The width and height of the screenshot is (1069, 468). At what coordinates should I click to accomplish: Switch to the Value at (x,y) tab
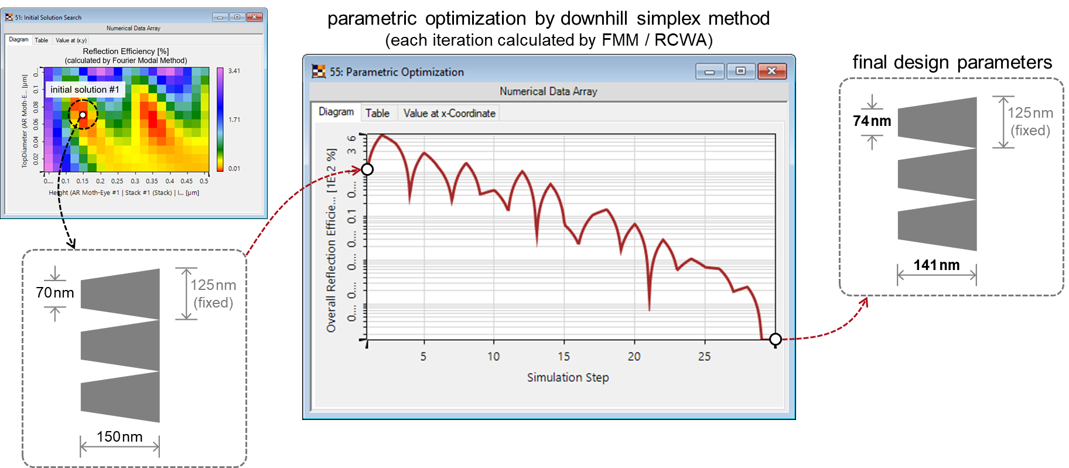71,40
